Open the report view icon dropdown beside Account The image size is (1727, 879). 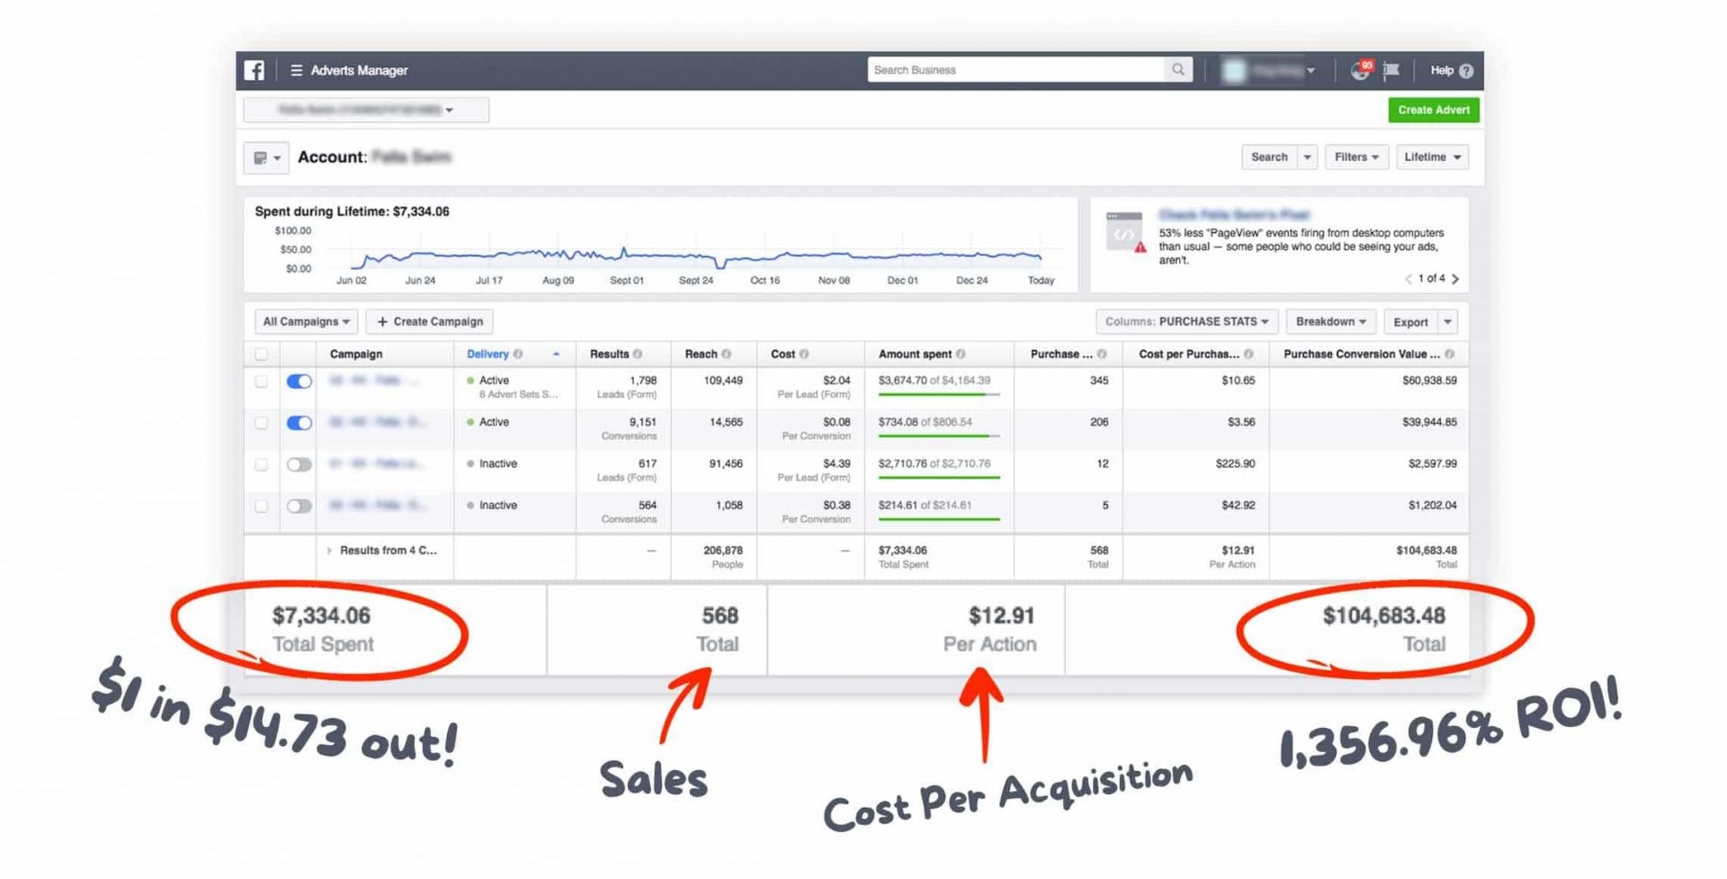(x=266, y=157)
